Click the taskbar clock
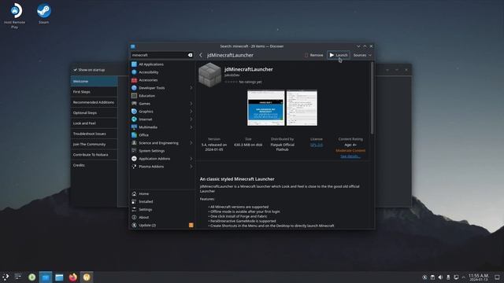The width and height of the screenshot is (504, 283). tap(479, 277)
